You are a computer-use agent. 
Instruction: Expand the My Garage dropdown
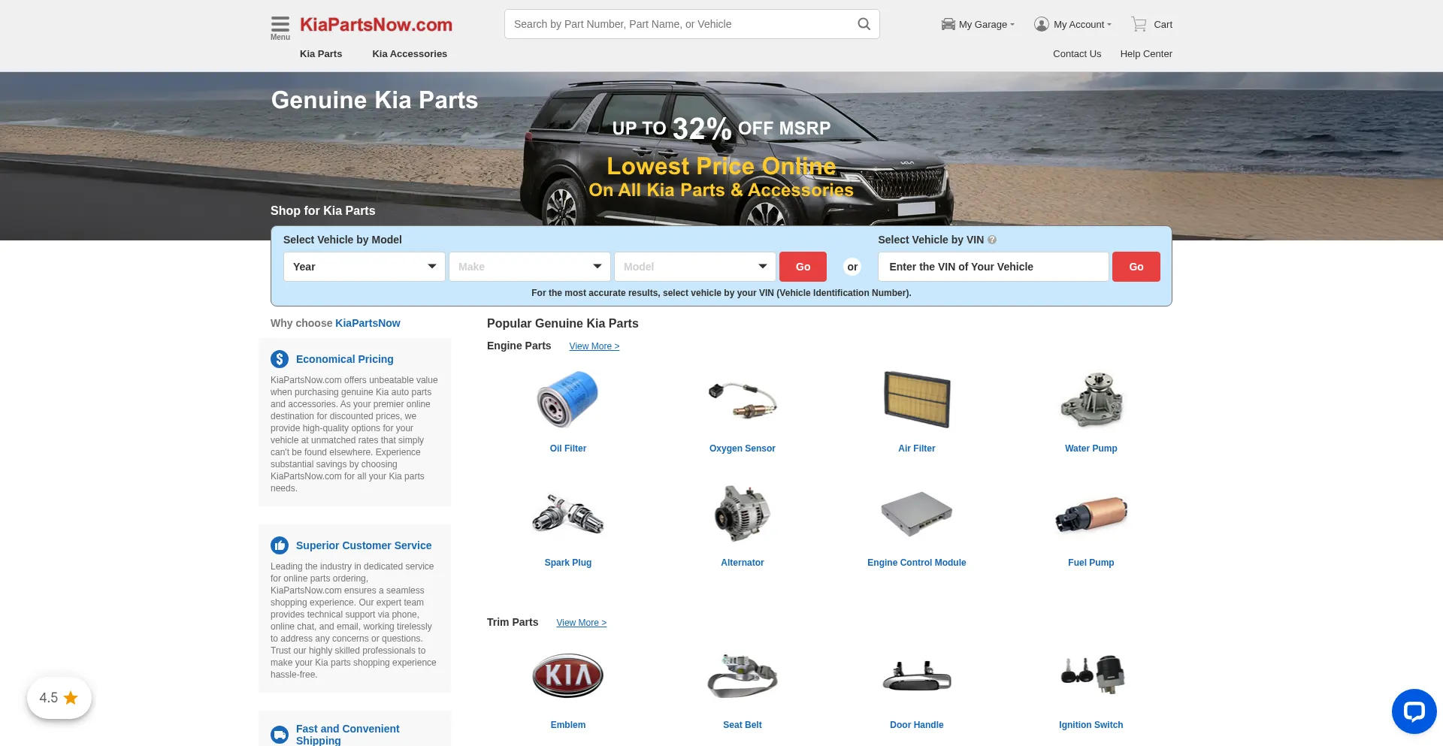(978, 24)
